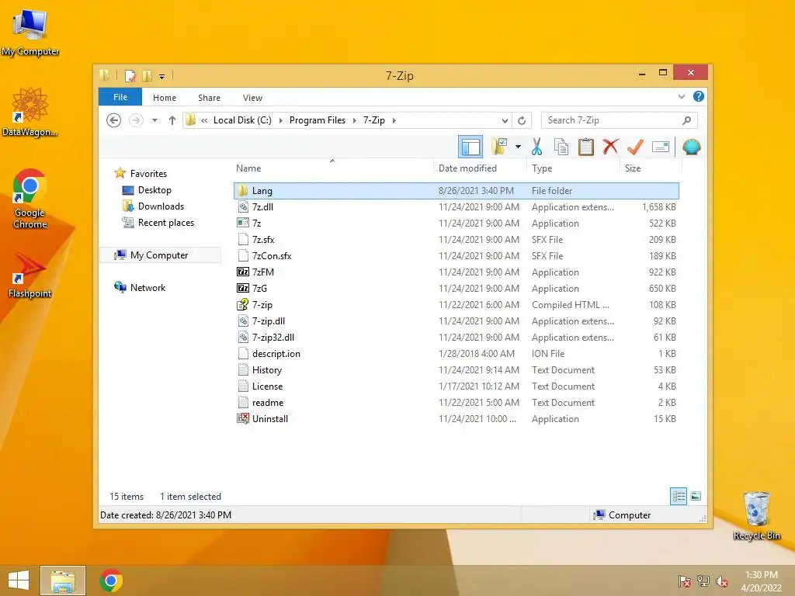Image resolution: width=795 pixels, height=596 pixels.
Task: Open the recent locations dropdown arrow
Action: pos(154,120)
